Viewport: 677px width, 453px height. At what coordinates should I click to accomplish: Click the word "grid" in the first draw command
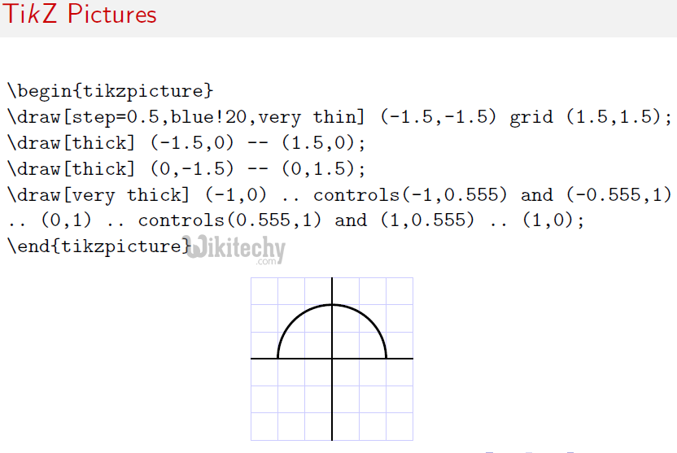[530, 117]
